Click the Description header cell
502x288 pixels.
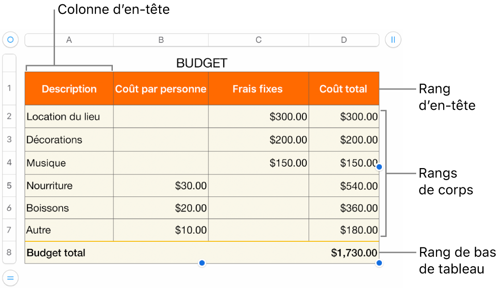[69, 89]
